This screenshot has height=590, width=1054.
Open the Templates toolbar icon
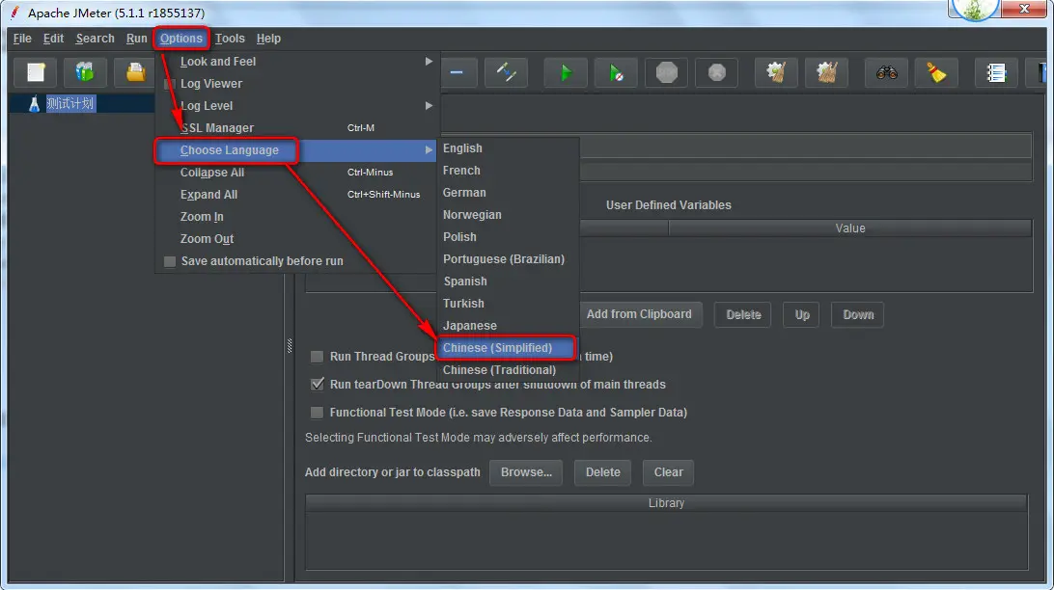click(x=85, y=71)
